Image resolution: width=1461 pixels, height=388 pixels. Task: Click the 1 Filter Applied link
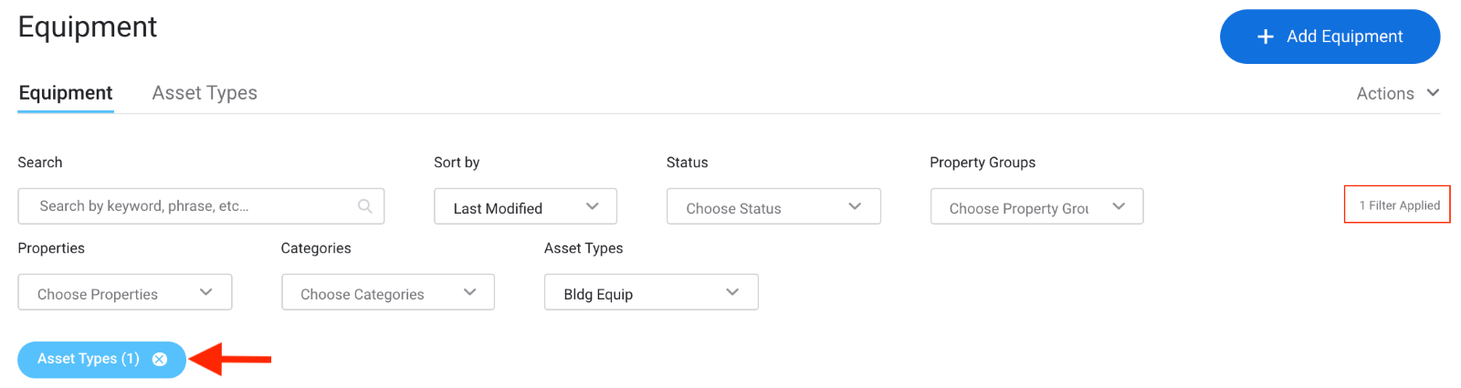coord(1399,205)
